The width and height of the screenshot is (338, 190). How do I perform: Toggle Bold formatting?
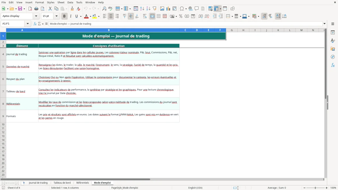pyautogui.click(x=65, y=16)
